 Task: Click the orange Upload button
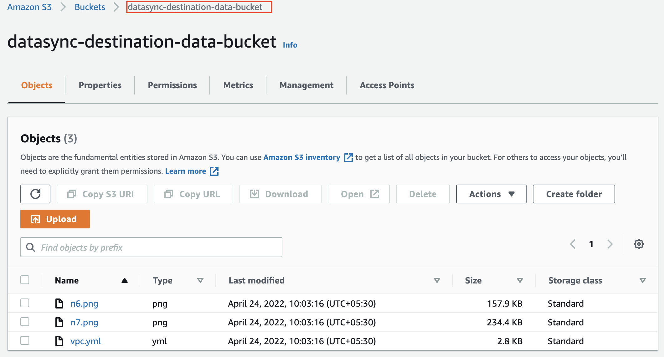tap(55, 219)
